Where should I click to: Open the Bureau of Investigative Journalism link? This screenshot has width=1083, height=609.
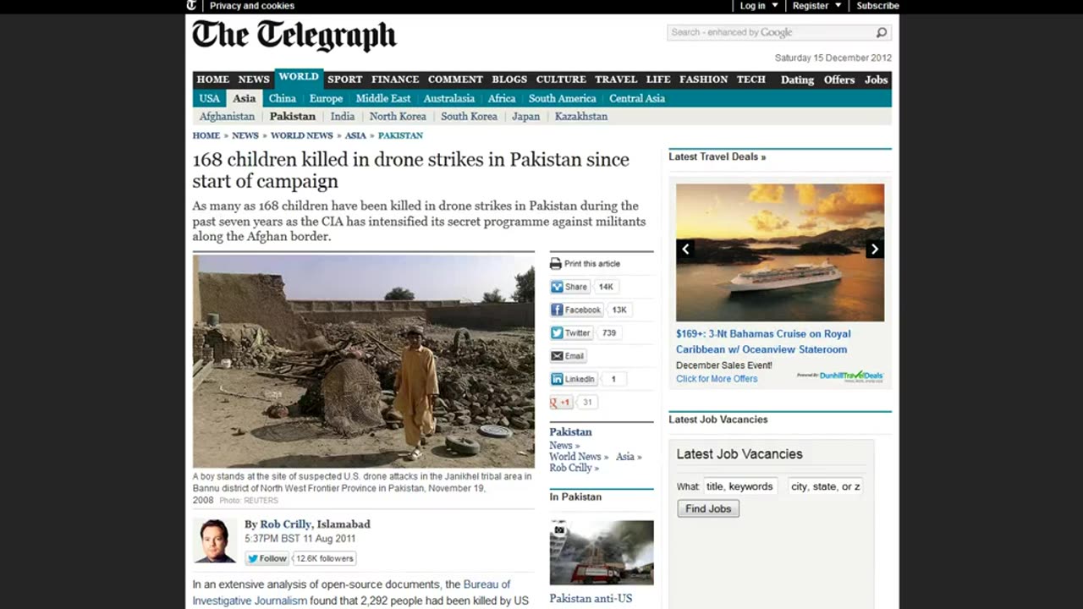coord(351,592)
